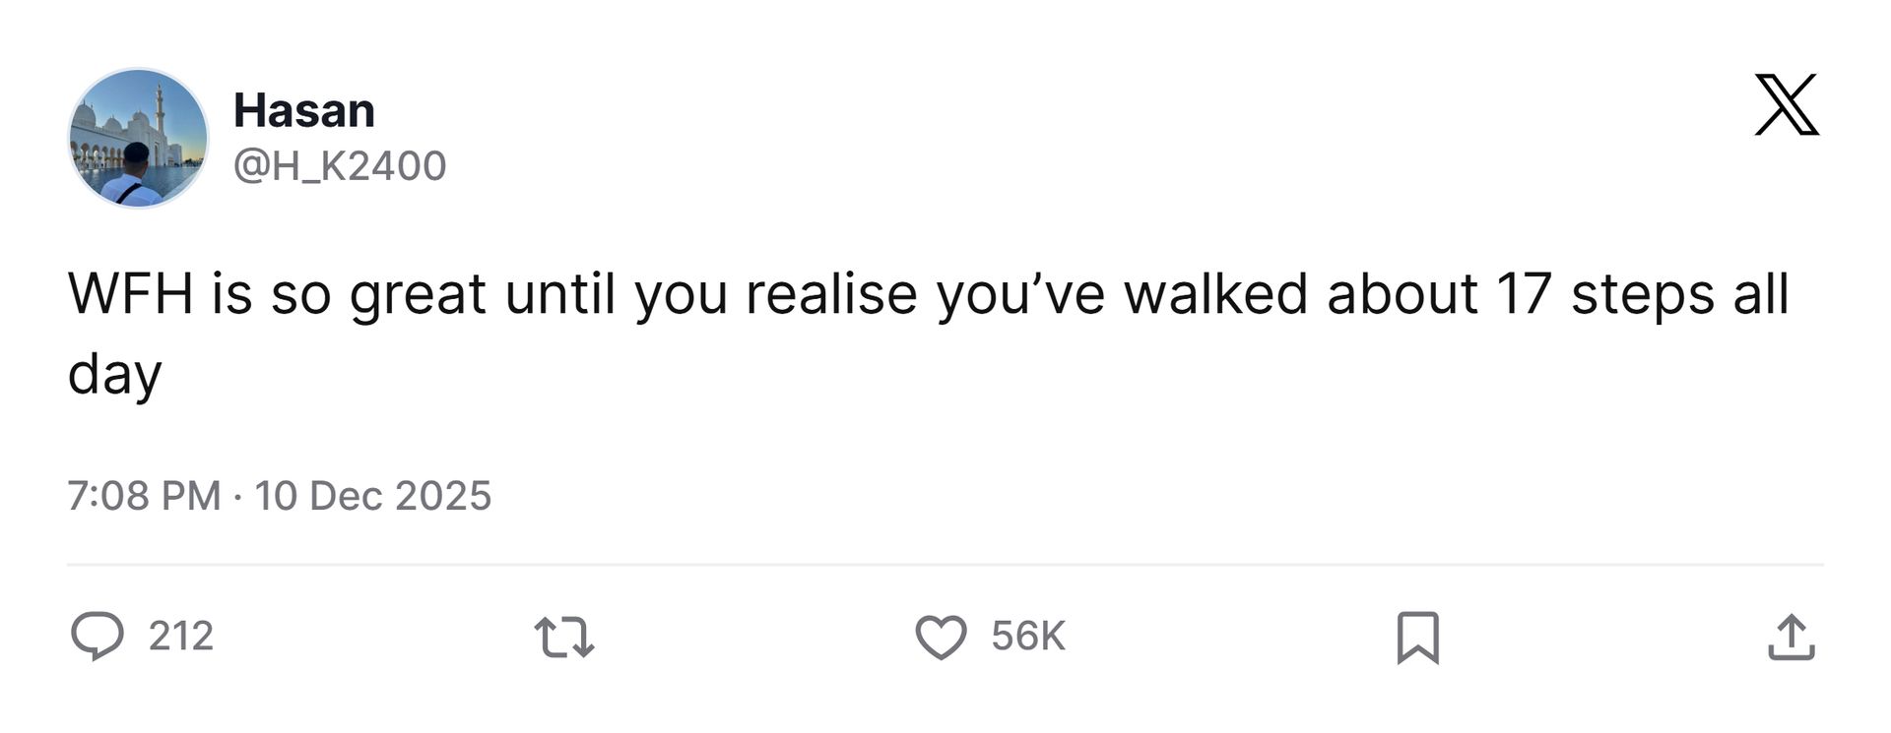Image resolution: width=1891 pixels, height=733 pixels.
Task: Click the X logo
Action: click(x=1787, y=104)
